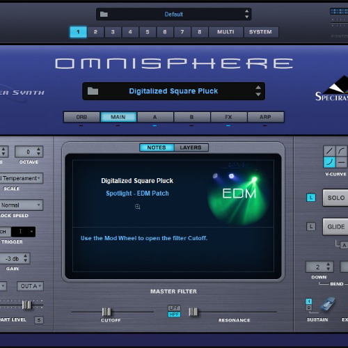
Task: Select part 8
Action: coord(200,32)
